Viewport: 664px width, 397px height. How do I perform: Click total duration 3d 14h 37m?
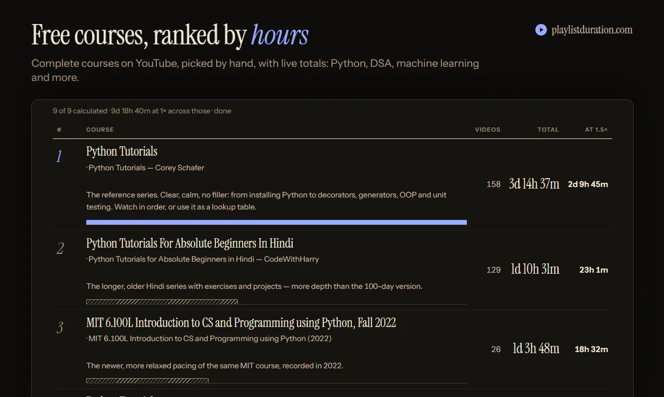tap(534, 184)
